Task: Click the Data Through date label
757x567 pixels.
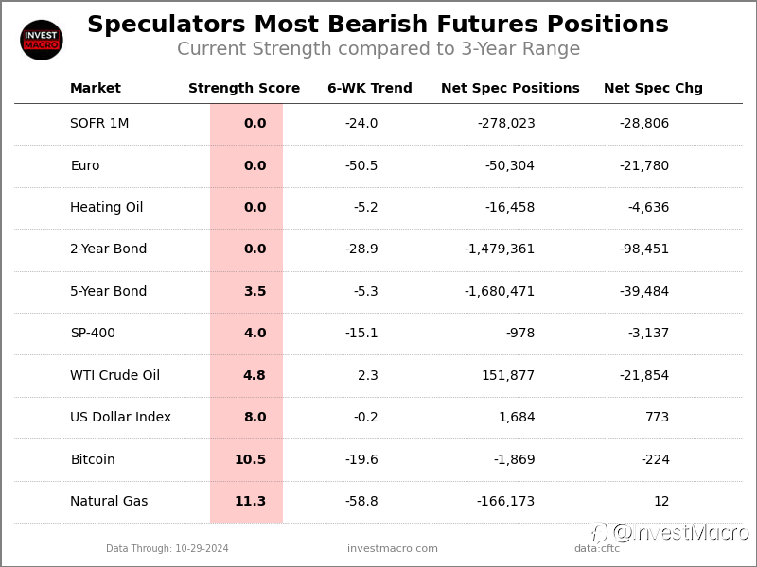Action: tap(167, 549)
